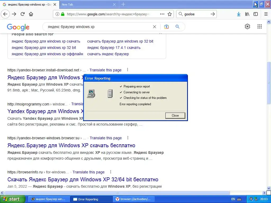Close the Error Reporting dialog

pyautogui.click(x=175, y=116)
